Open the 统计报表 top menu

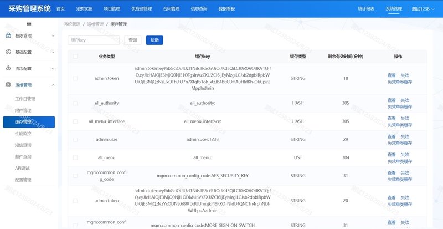click(x=366, y=9)
